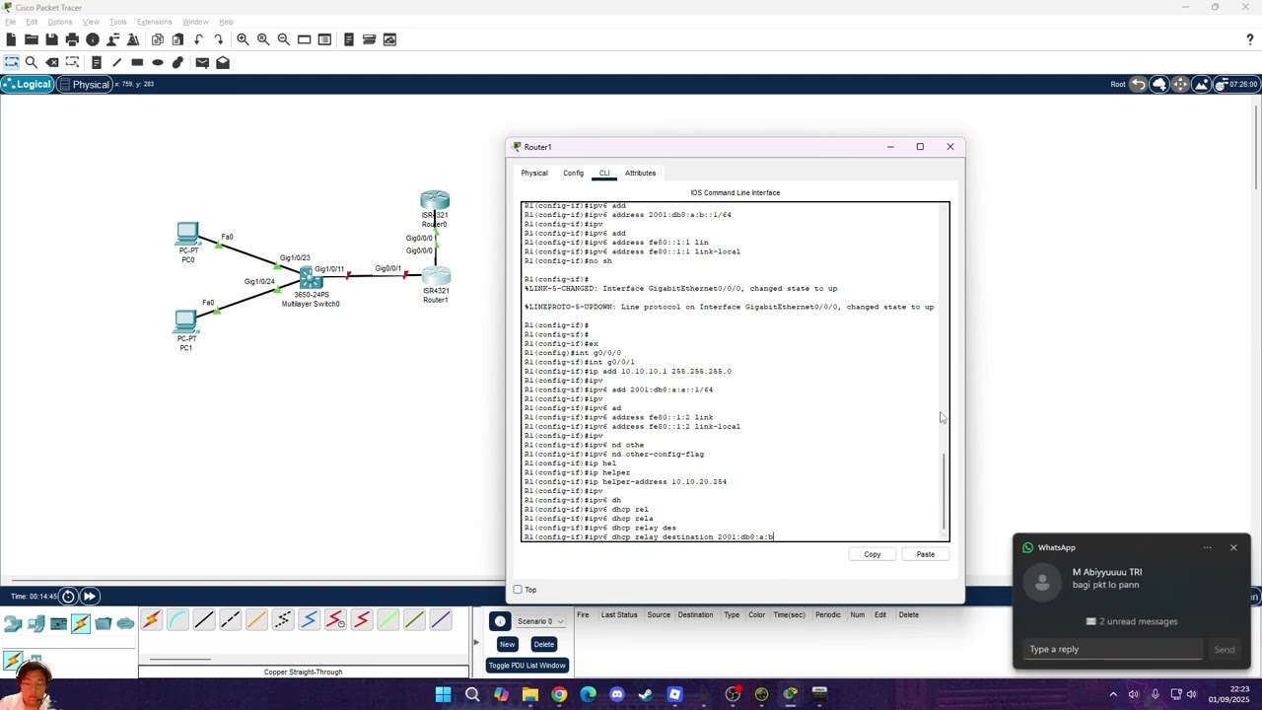
Task: Click the Power Cycle Devices button
Action: [68, 596]
